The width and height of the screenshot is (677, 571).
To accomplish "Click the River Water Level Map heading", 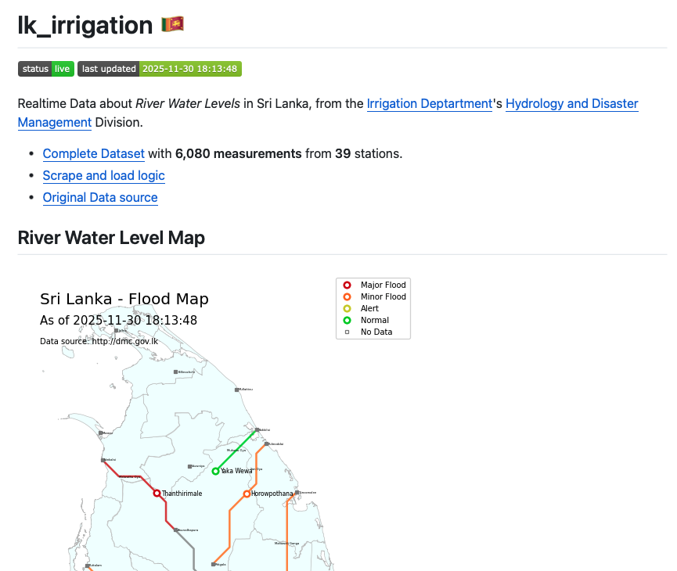I will (111, 238).
